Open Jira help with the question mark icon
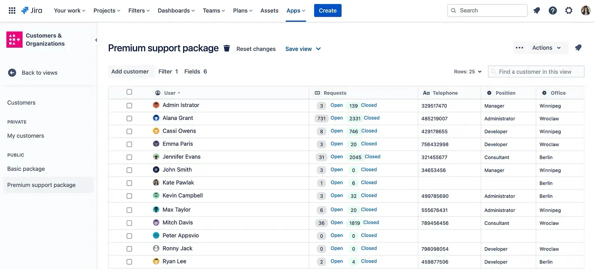Screen dimensions: 594x269 click(x=553, y=10)
